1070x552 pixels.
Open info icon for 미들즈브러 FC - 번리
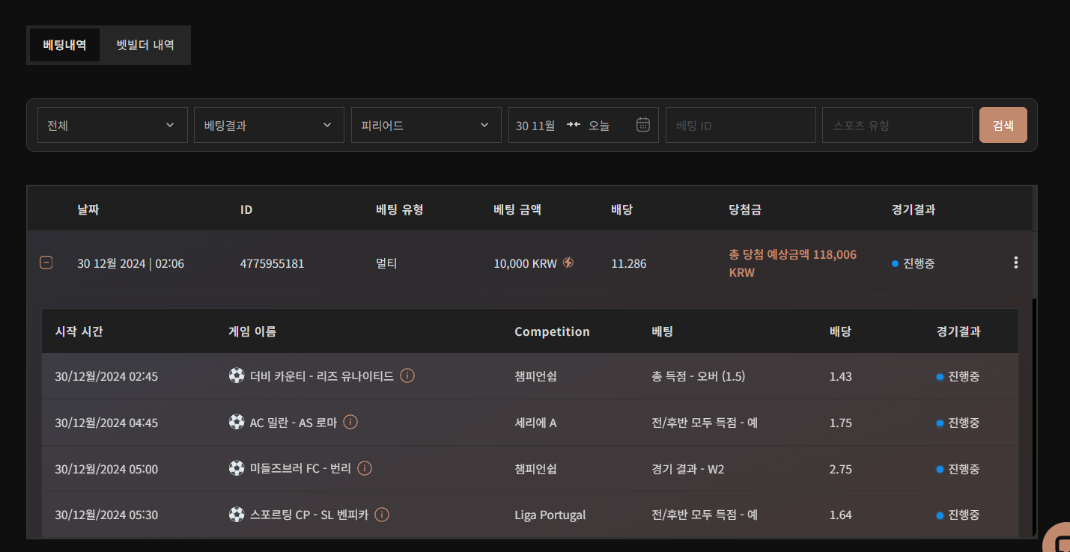tap(365, 469)
